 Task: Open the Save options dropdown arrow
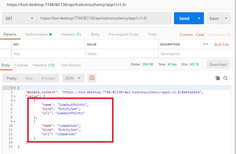pos(226,18)
